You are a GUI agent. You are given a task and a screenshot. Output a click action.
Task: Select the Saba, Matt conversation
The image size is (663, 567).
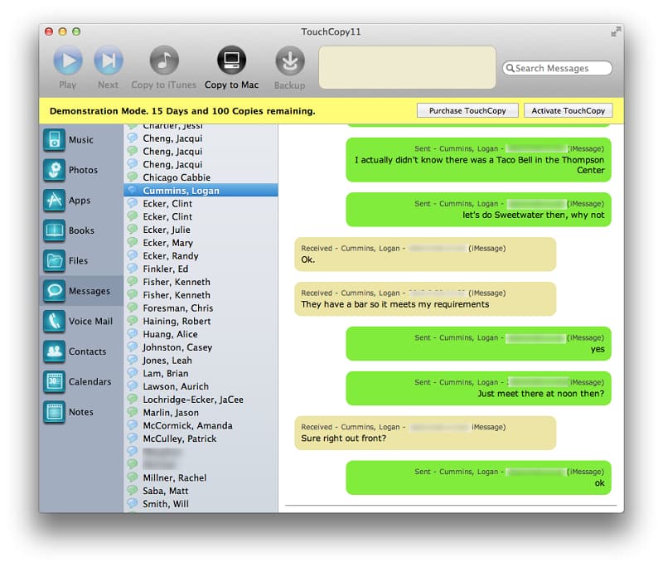tap(201, 491)
